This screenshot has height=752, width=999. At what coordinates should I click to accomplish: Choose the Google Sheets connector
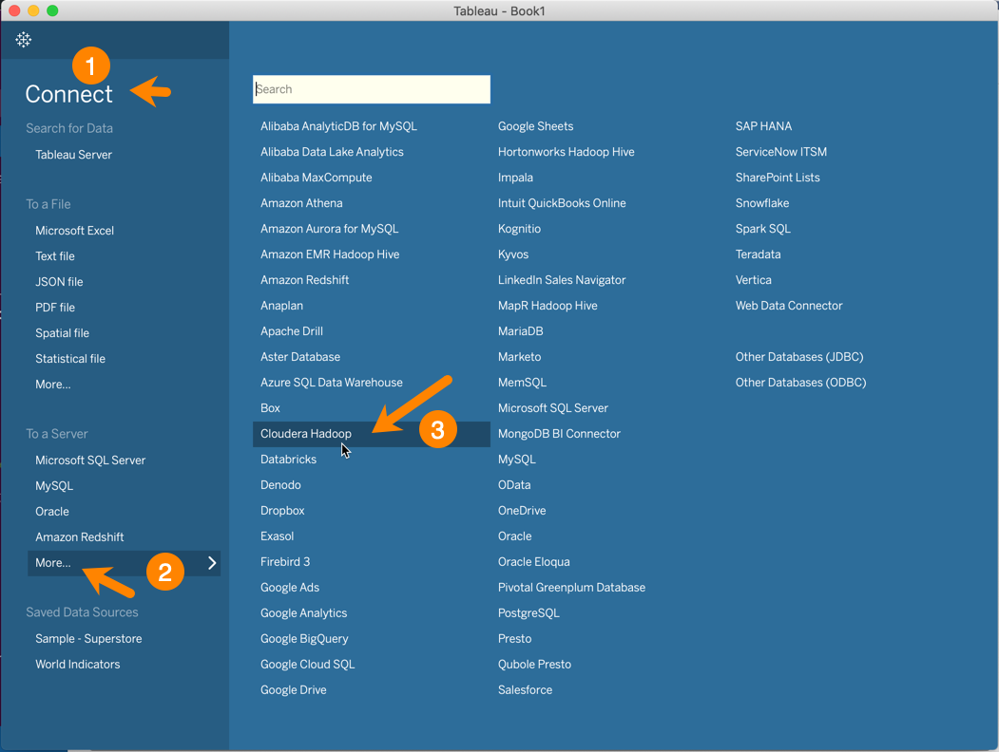(535, 125)
